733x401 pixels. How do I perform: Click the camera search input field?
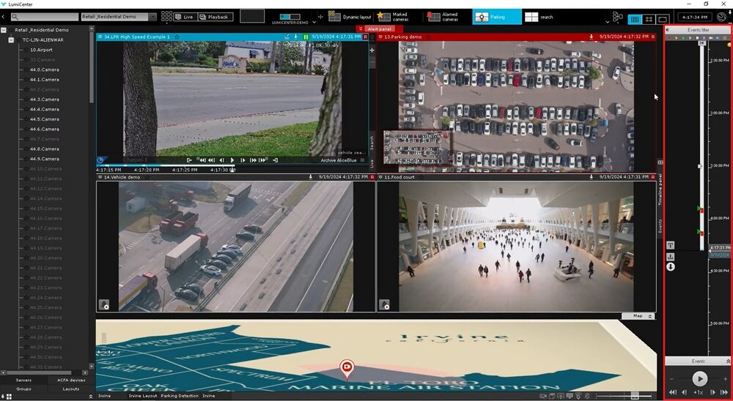point(45,17)
